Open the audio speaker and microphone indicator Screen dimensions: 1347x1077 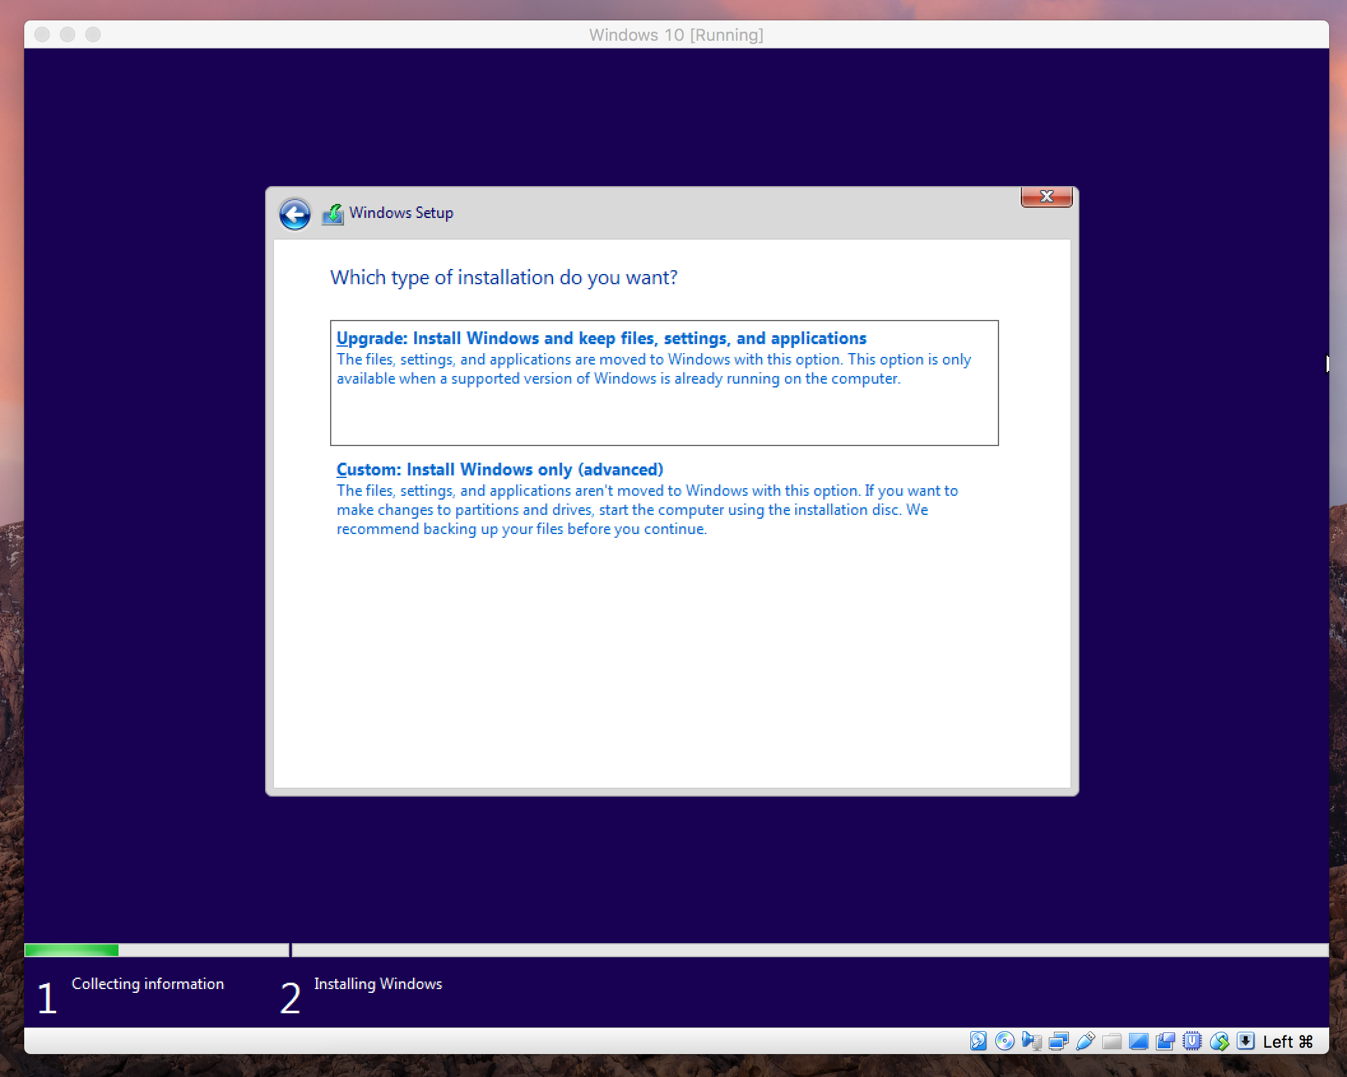1032,1041
